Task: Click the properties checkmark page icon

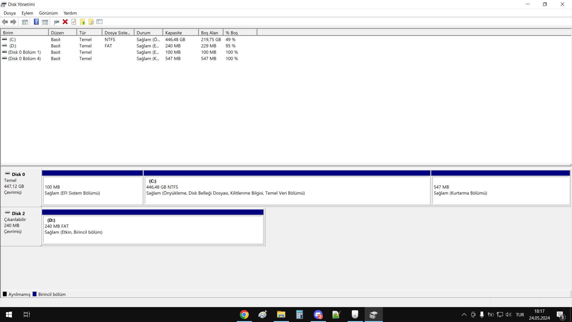Action: point(74,22)
